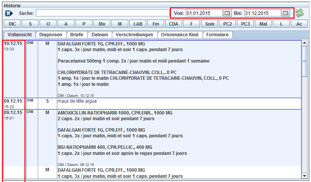Viewport: 311px width, 182px height.
Task: Open the Bis date calendar picker
Action: tap(286, 13)
